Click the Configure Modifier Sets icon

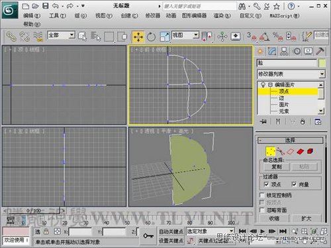(318, 121)
